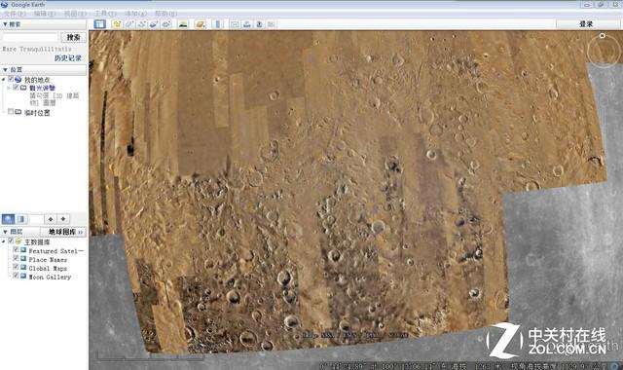Click the Add Placemark pushpin icon

point(117,24)
